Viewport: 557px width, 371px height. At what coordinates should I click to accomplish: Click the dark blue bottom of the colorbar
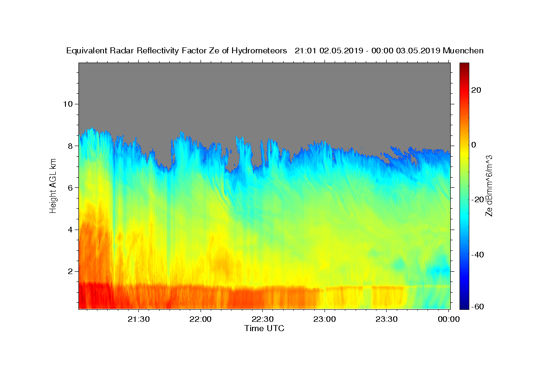coord(464,304)
